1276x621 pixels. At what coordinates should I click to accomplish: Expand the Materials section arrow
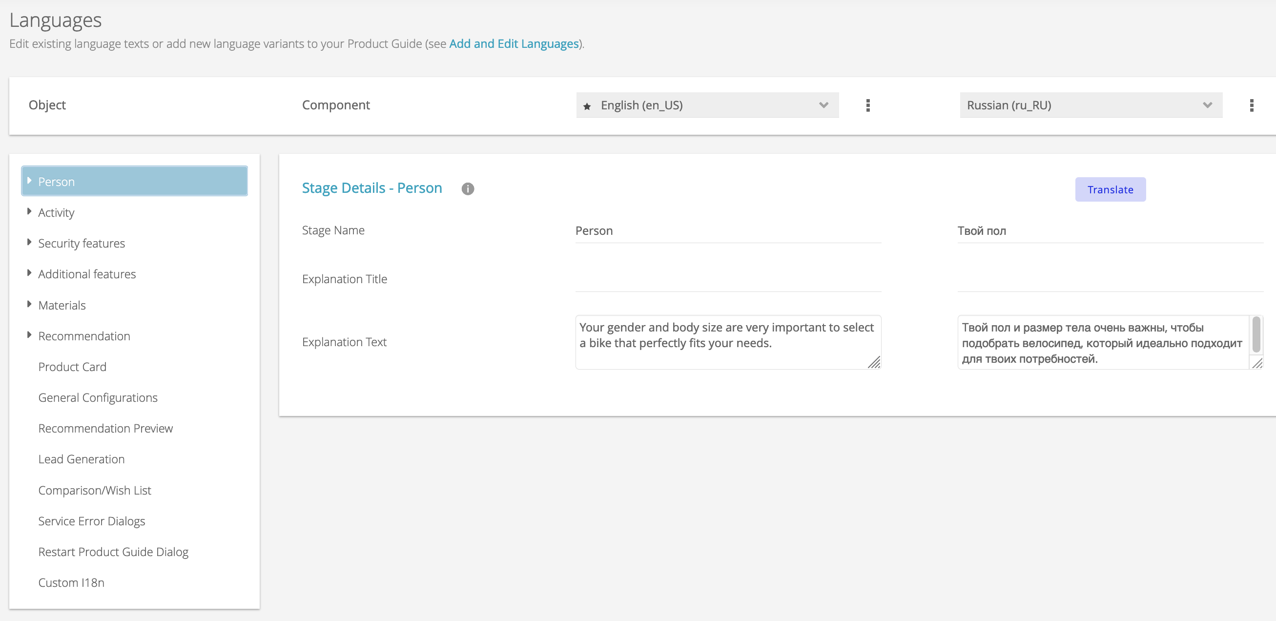(29, 305)
